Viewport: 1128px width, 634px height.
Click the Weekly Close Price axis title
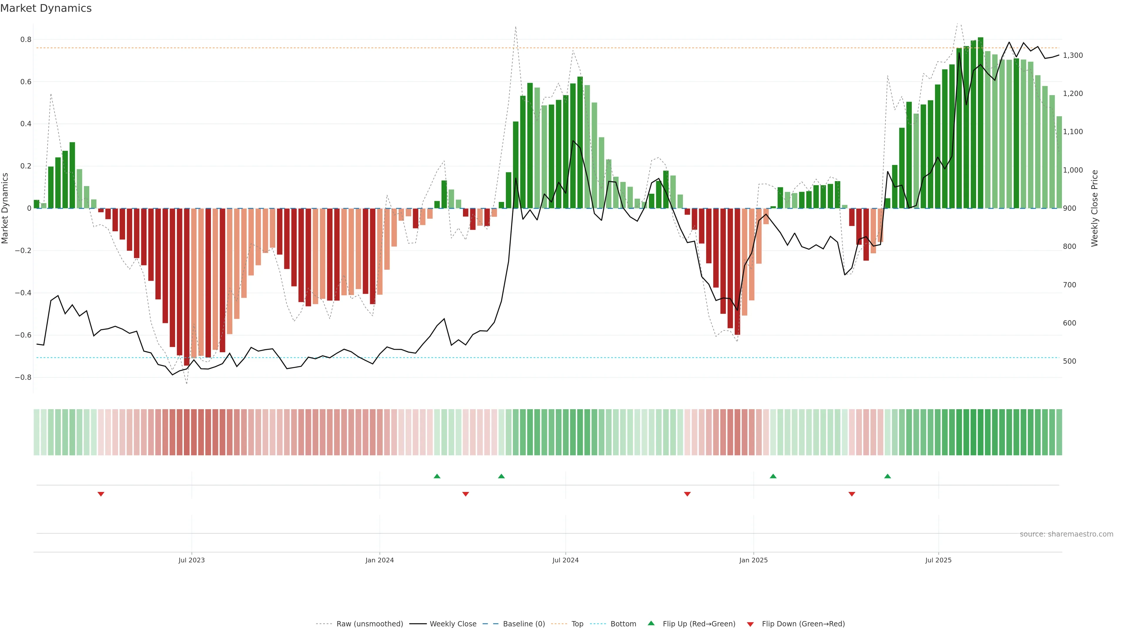click(x=1094, y=208)
